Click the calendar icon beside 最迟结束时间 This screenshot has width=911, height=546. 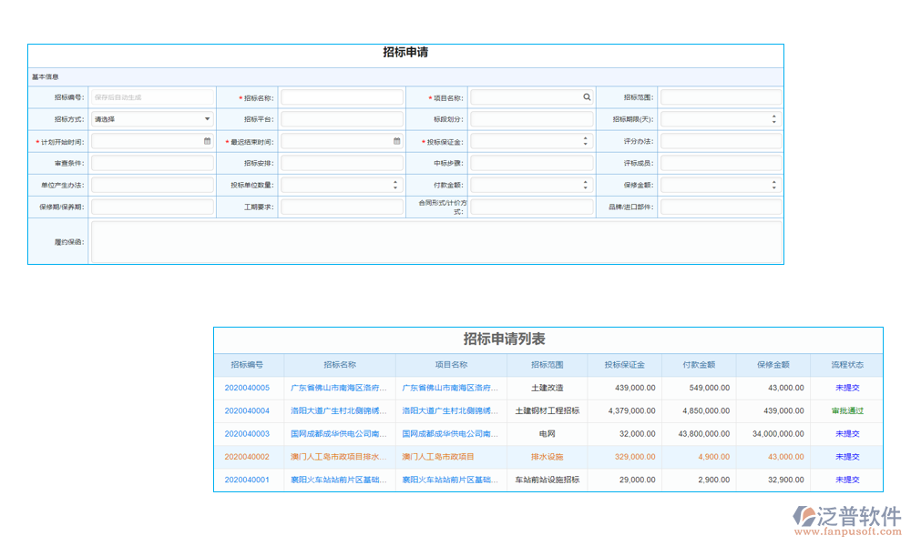pos(395,141)
